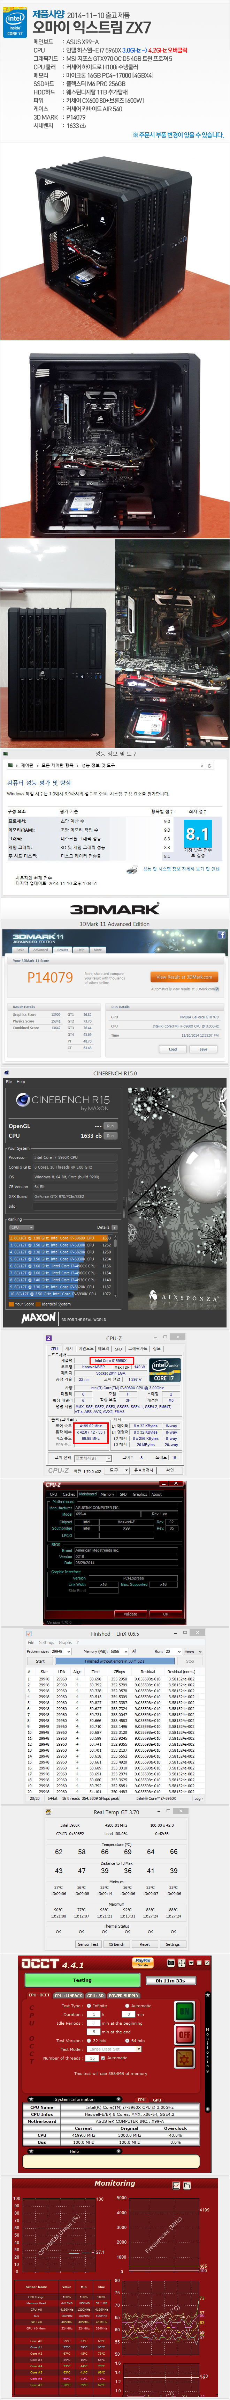Select the Graphics tab in red CPU-Z window

[140, 1494]
